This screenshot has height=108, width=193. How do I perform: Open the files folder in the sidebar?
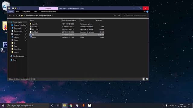pos(15,46)
